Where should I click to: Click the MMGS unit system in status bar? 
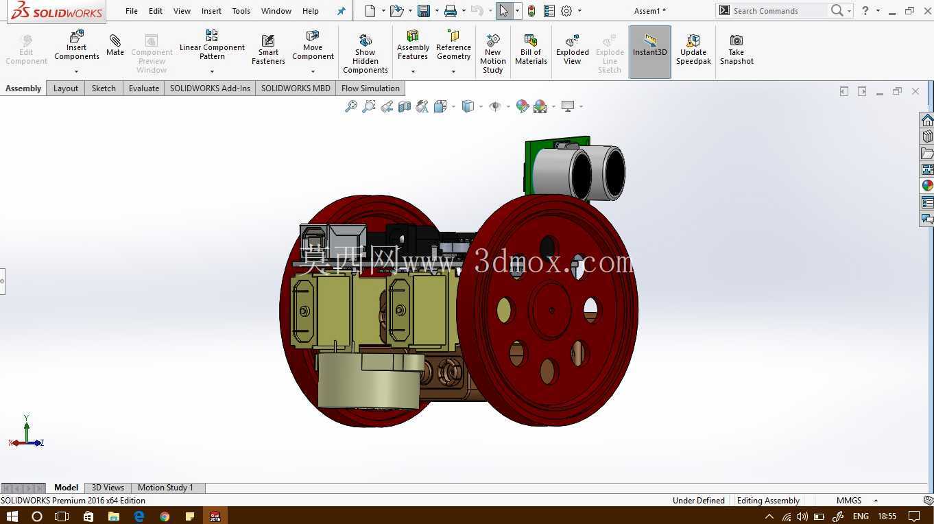[x=849, y=501]
